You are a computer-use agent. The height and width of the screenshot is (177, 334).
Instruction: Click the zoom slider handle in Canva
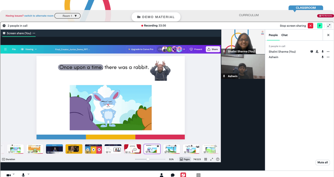(148, 159)
